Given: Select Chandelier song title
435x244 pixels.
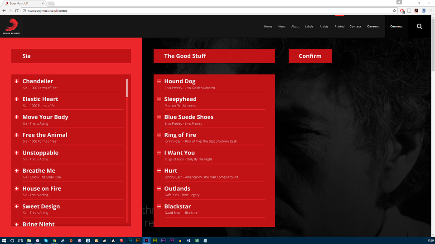Looking at the screenshot, I should 38,81.
